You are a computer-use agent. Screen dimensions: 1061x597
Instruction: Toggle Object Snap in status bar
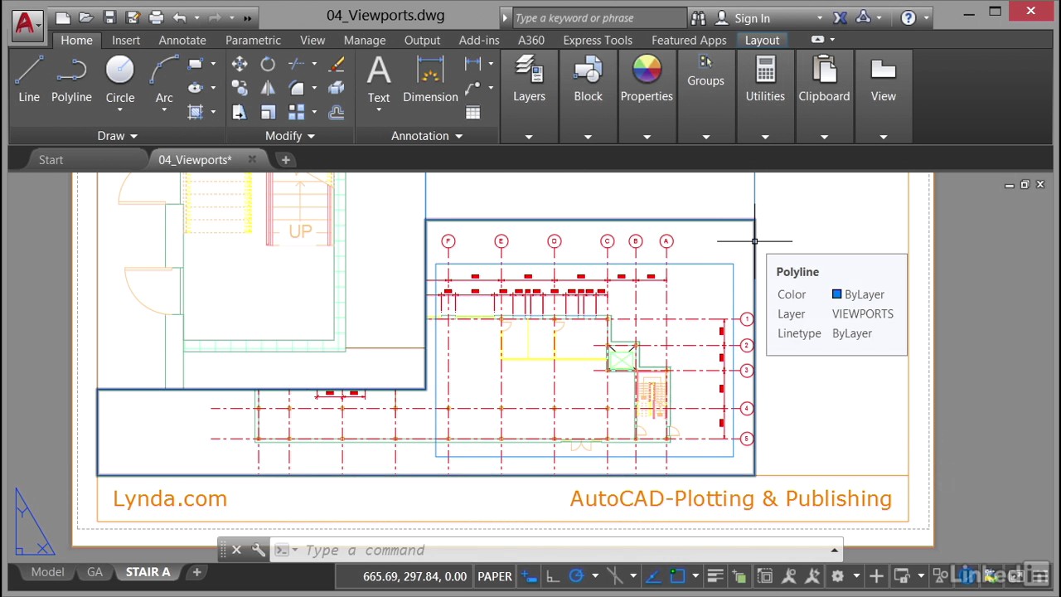[677, 576]
